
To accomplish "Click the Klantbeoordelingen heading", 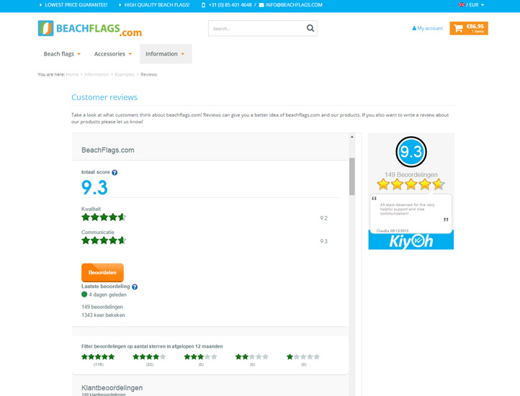I will tap(112, 387).
